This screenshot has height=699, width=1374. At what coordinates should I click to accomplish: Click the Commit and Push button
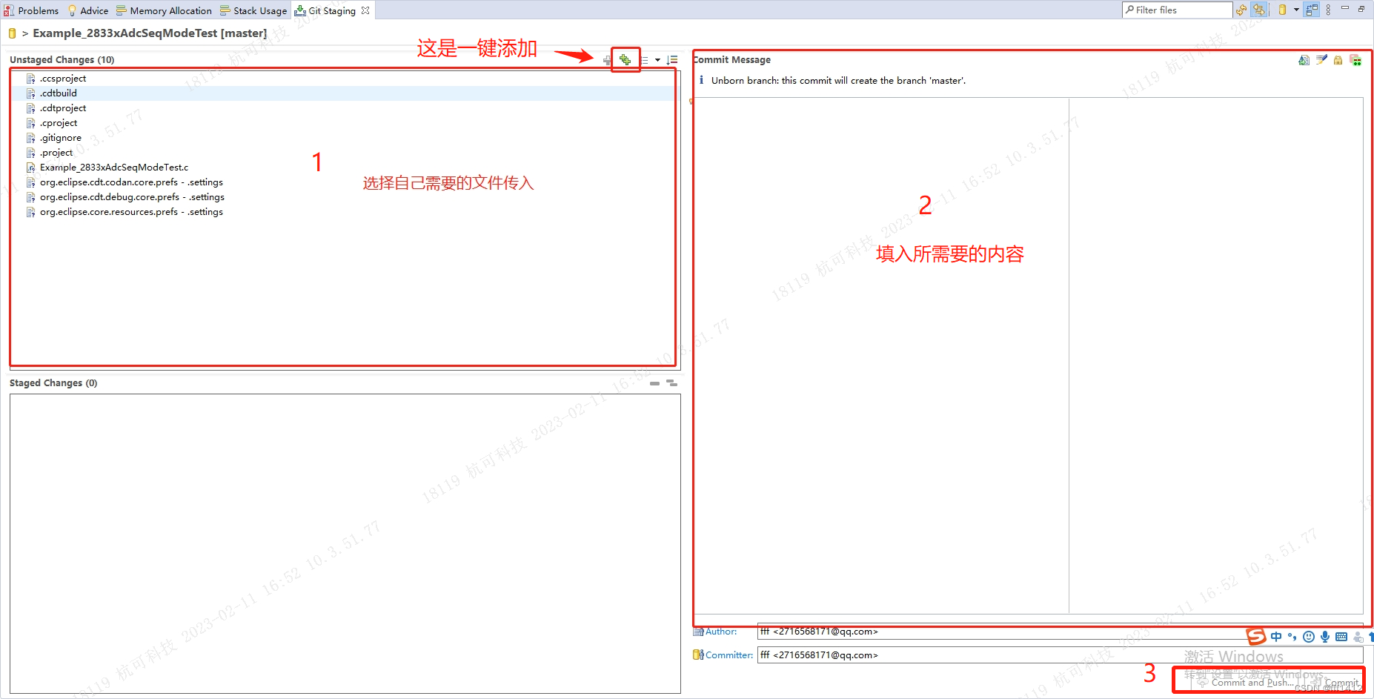(x=1251, y=683)
